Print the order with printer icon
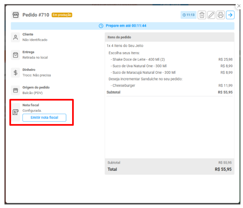Screen dimensions: 243x208 click(221, 15)
